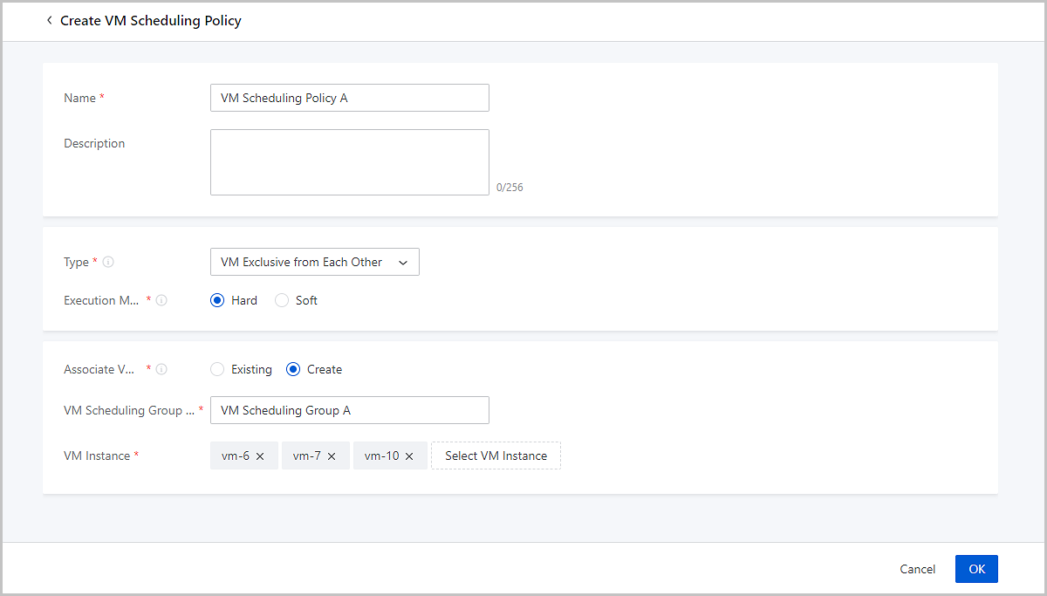Click the Name input field
The image size is (1047, 596).
tap(349, 98)
